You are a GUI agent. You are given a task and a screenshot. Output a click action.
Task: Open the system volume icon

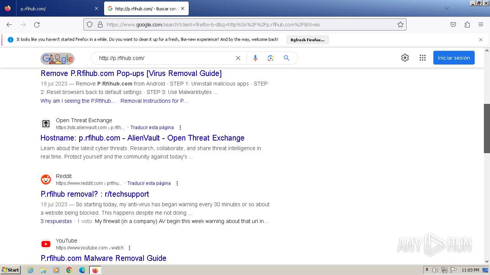435,270
